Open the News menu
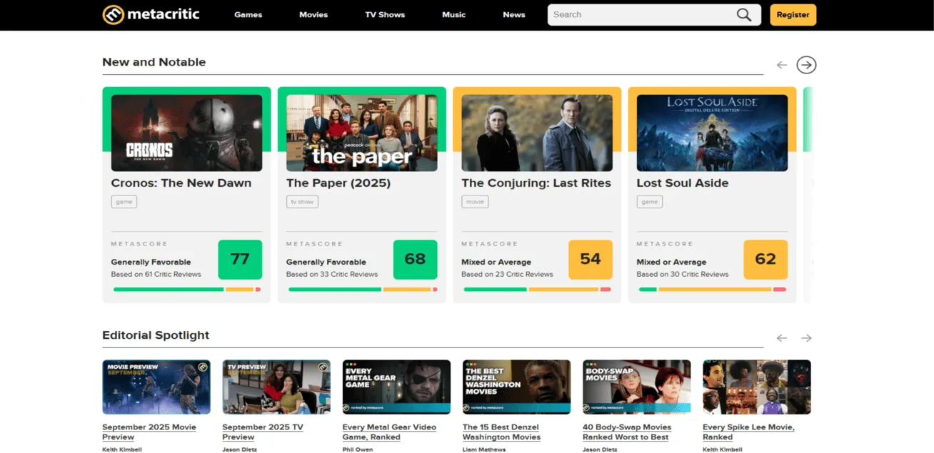 point(514,15)
